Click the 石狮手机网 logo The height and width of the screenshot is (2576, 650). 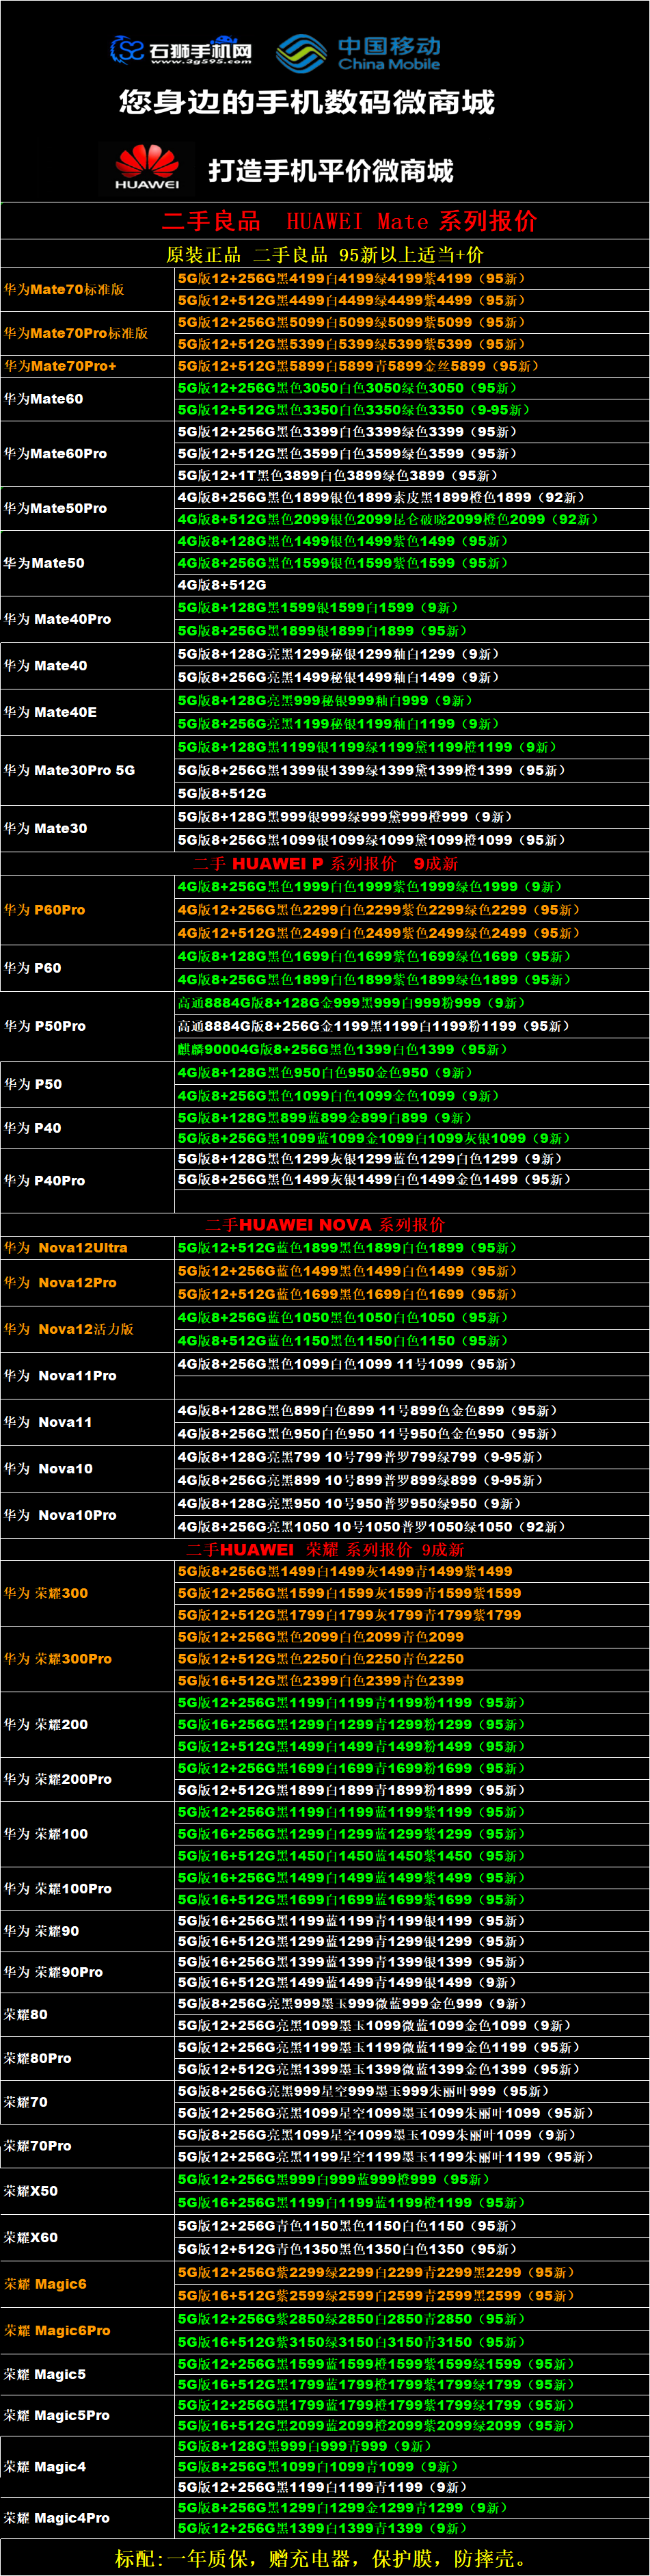coord(181,50)
